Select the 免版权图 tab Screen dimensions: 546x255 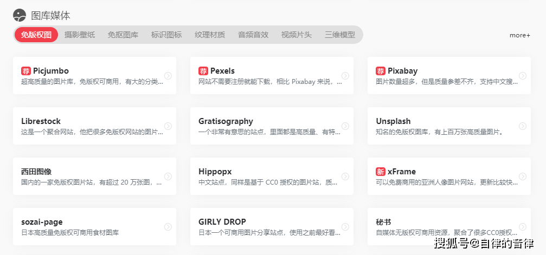pos(36,35)
